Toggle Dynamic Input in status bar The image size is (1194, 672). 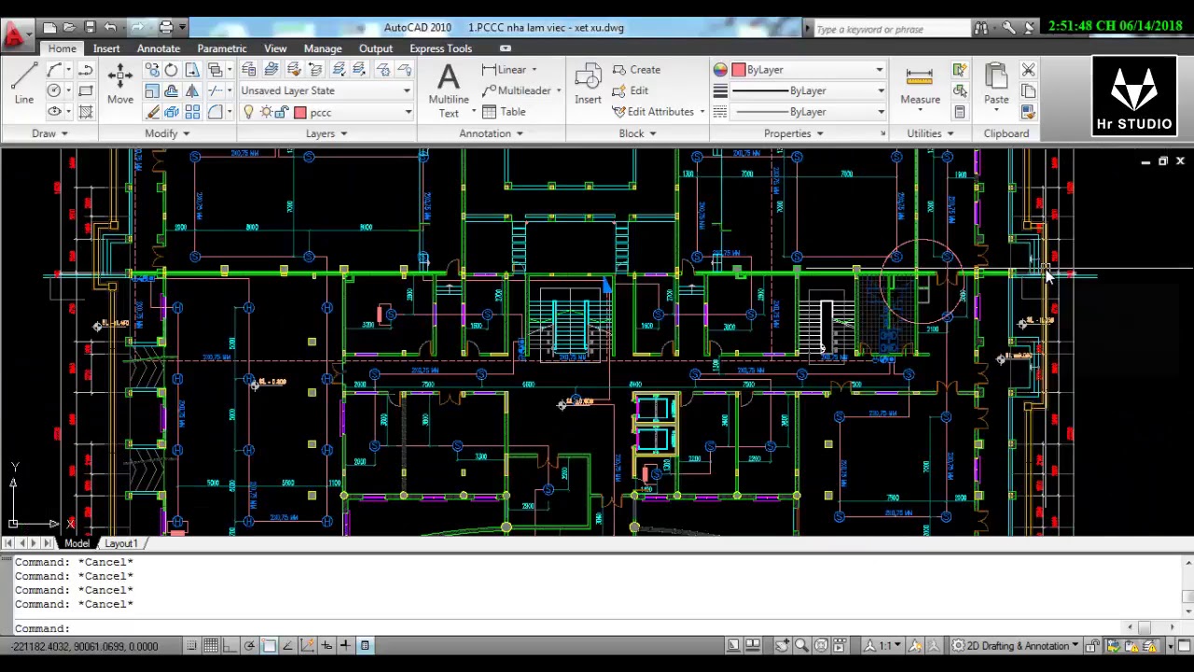coord(326,645)
